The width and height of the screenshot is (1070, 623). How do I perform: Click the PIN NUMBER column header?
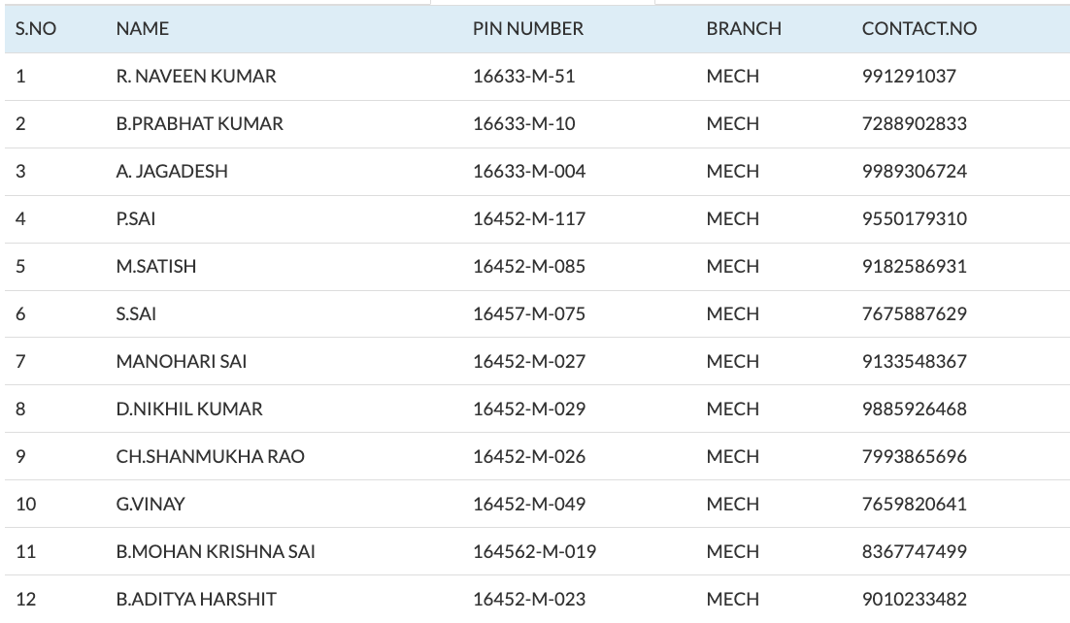528,29
